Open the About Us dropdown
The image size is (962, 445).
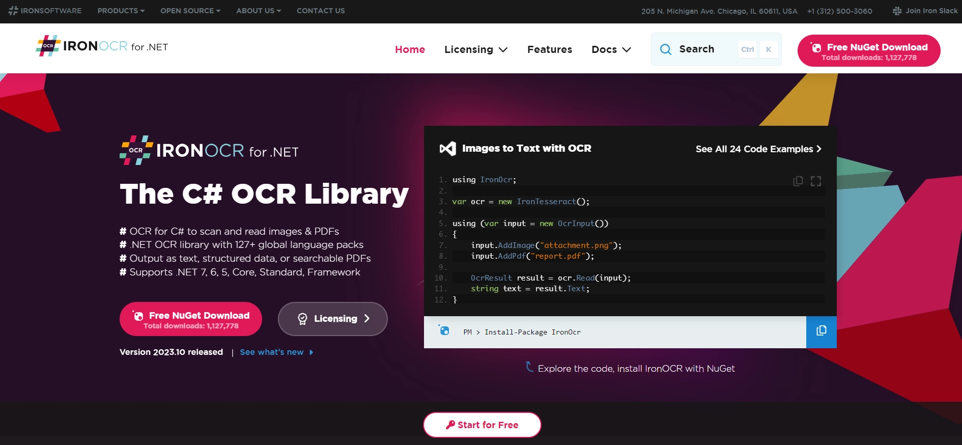tap(258, 11)
